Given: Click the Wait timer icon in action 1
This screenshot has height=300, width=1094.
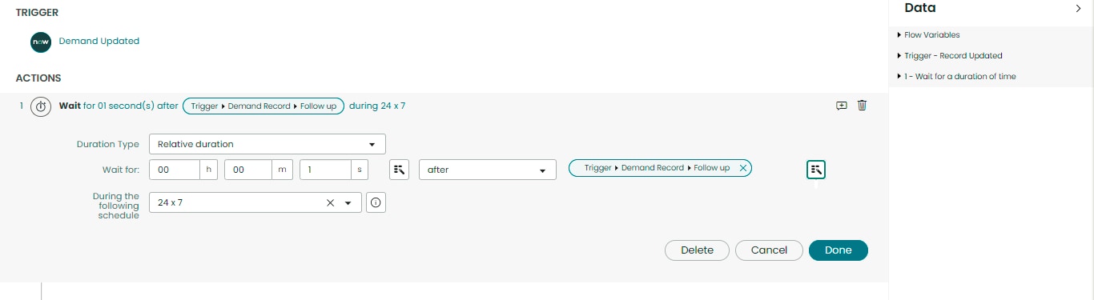Looking at the screenshot, I should (41, 106).
